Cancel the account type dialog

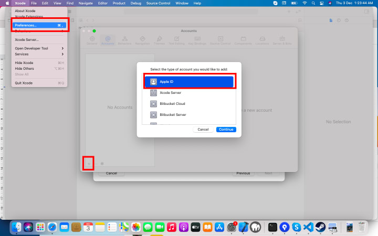pos(203,130)
